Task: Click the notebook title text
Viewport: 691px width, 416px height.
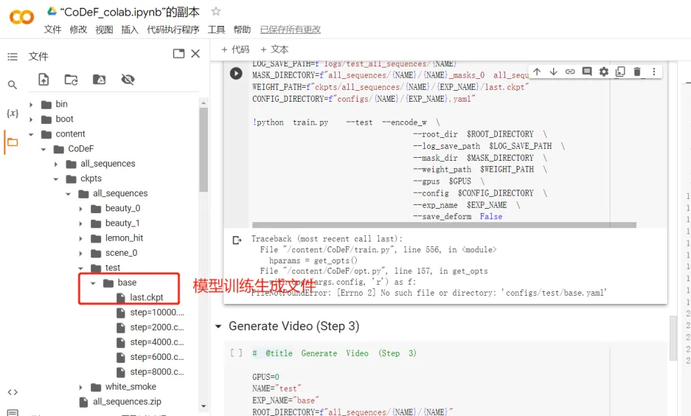Action: 130,12
